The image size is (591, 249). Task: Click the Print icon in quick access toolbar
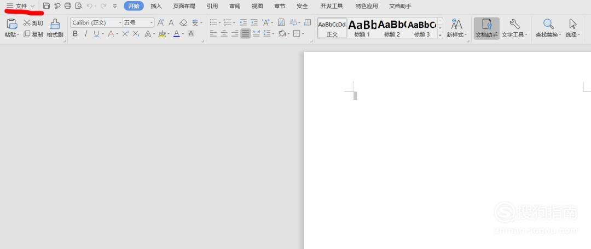click(68, 6)
